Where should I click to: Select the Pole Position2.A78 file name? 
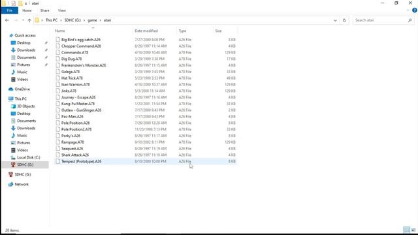(x=76, y=129)
